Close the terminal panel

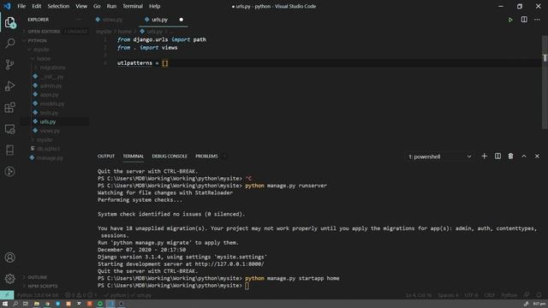click(537, 156)
